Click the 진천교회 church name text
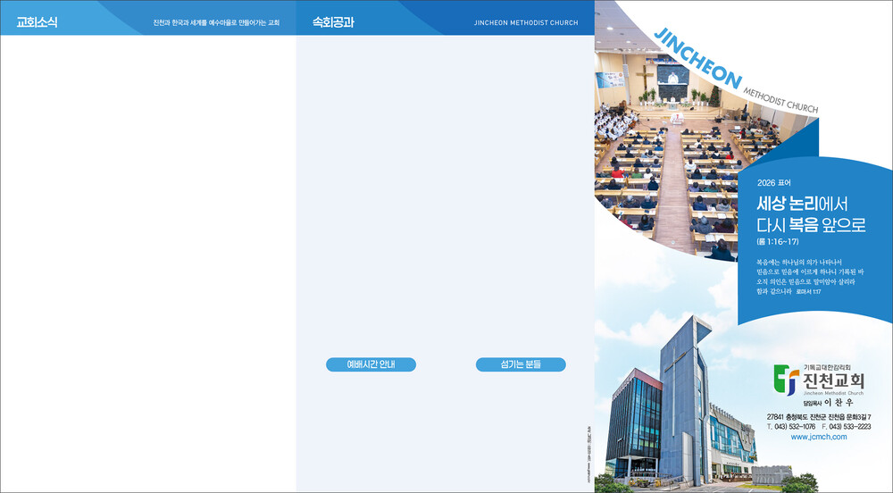The height and width of the screenshot is (493, 893). [833, 380]
